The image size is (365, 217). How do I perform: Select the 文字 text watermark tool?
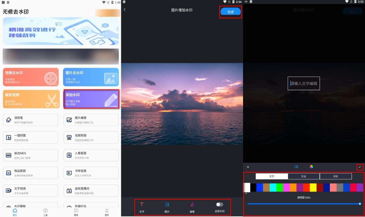tap(142, 207)
